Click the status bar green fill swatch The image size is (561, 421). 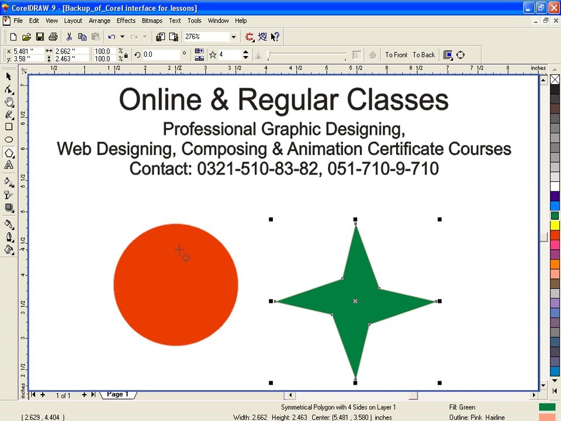(x=547, y=407)
